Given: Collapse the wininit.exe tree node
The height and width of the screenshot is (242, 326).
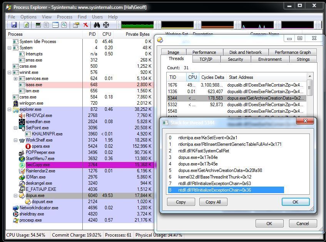Looking at the screenshot, I should (x=9, y=72).
